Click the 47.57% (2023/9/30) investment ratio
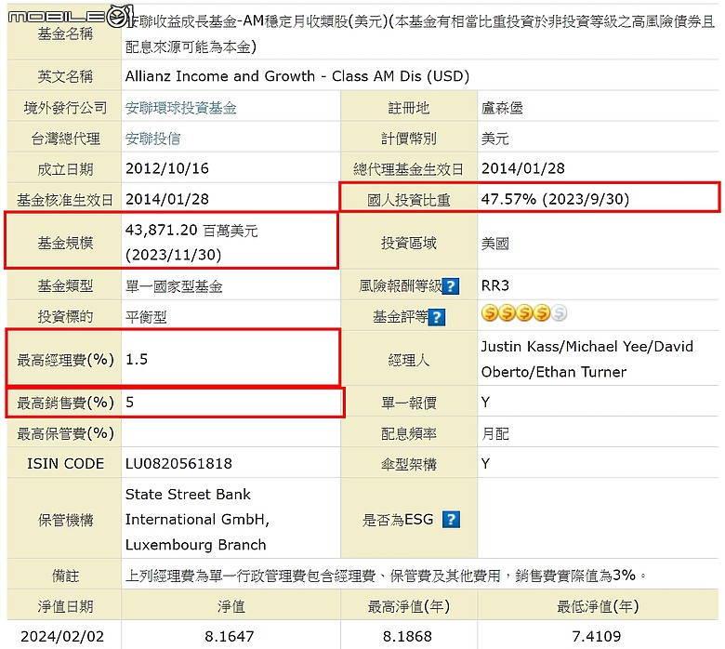This screenshot has height=649, width=725. click(555, 199)
